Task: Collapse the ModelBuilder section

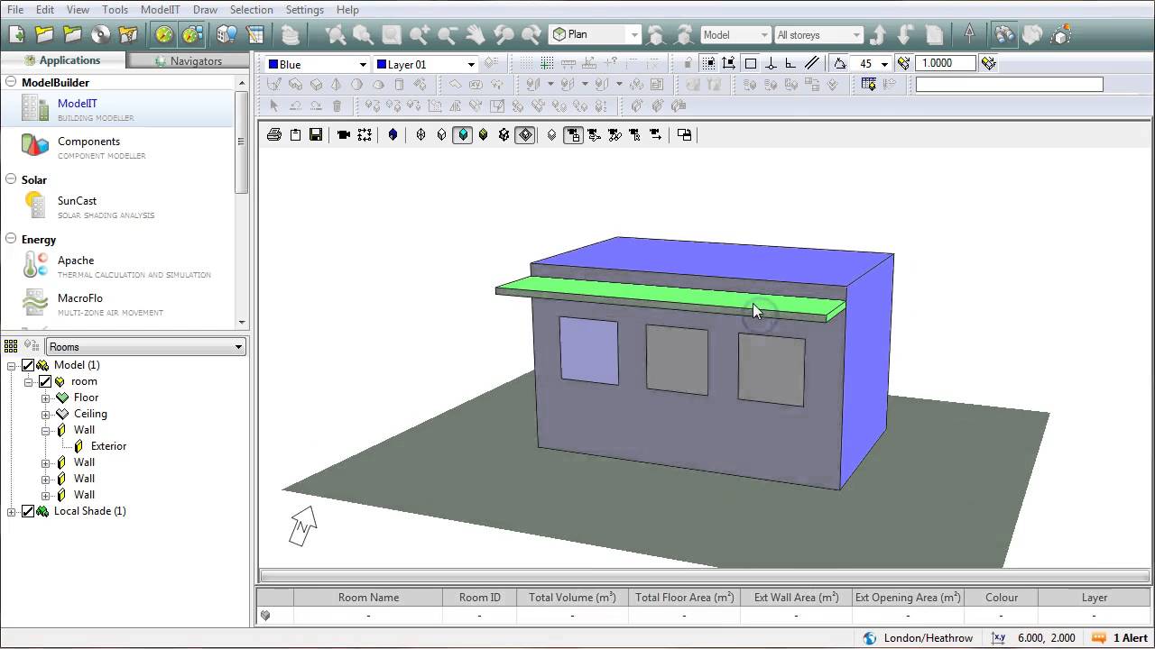Action: coord(11,82)
